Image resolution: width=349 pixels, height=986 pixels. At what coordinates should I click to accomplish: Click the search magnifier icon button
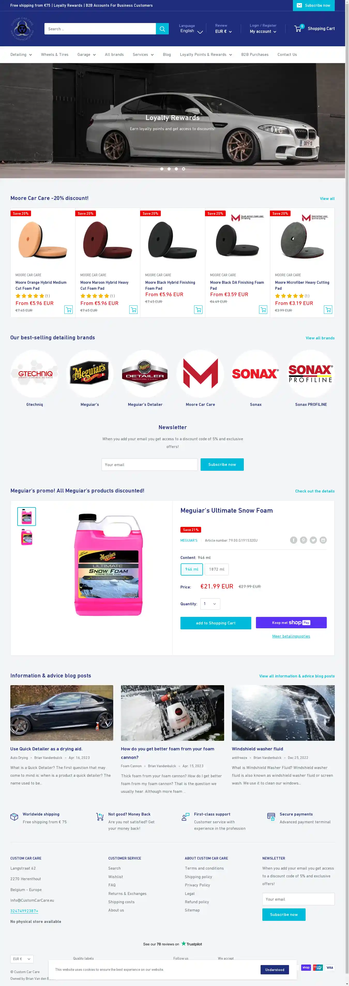point(162,29)
